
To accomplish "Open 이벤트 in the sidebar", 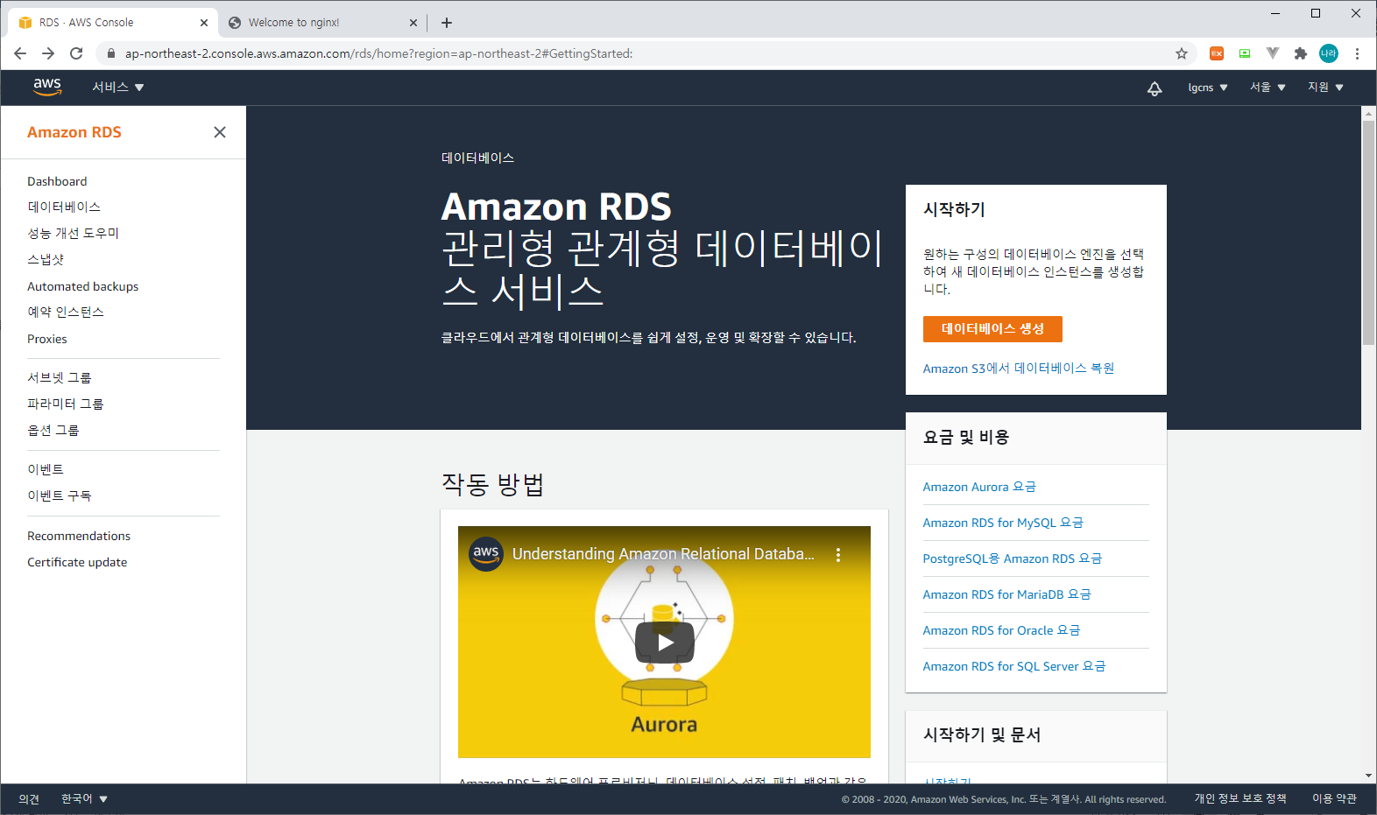I will pyautogui.click(x=46, y=469).
